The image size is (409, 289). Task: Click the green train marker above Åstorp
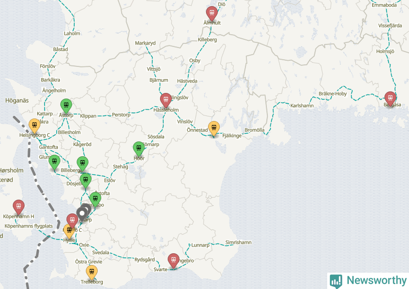pyautogui.click(x=66, y=106)
